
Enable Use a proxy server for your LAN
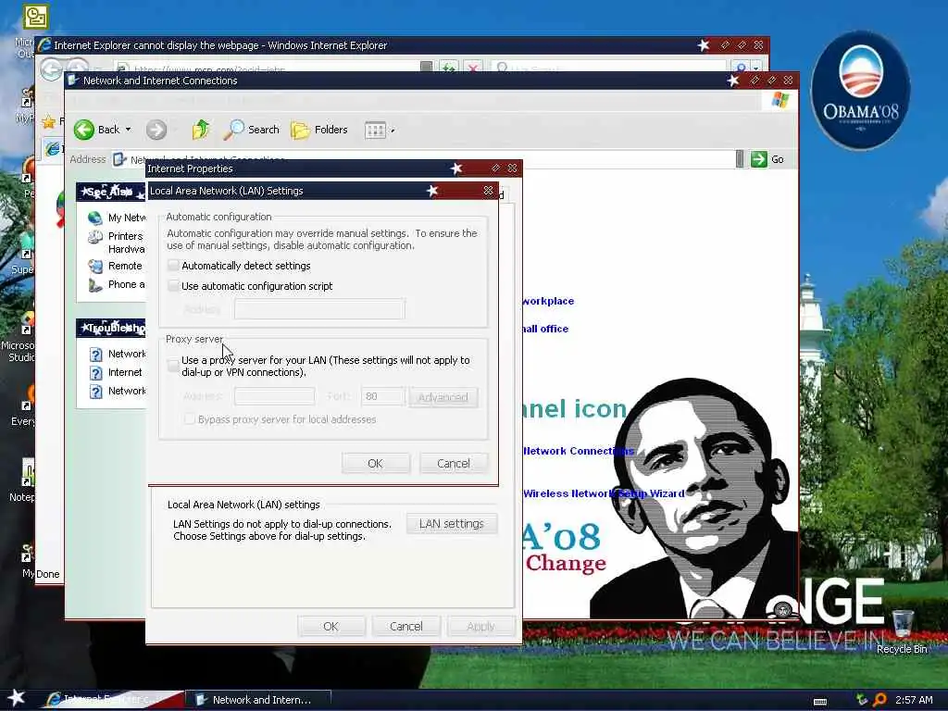tap(173, 365)
